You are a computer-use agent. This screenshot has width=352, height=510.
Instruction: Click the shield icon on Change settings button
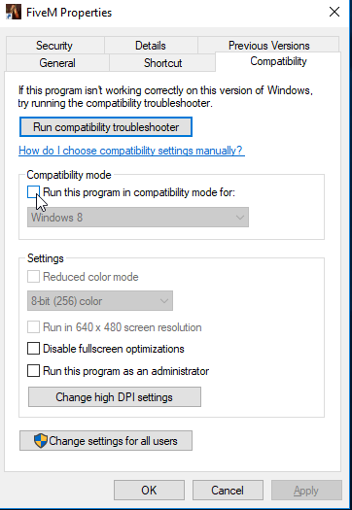click(41, 441)
